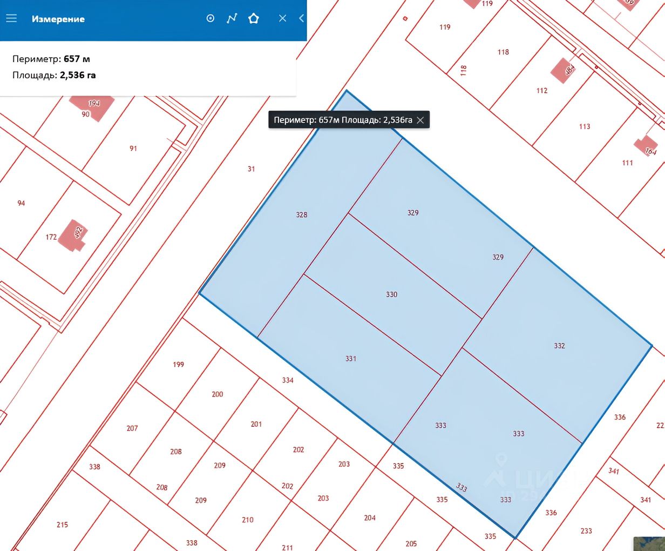Click parcel 211 label
665x551 pixels.
287,548
